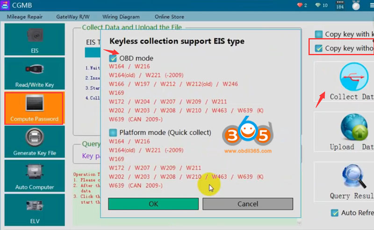
Task: Tick the first Copy key checkbox
Action: tap(318, 34)
